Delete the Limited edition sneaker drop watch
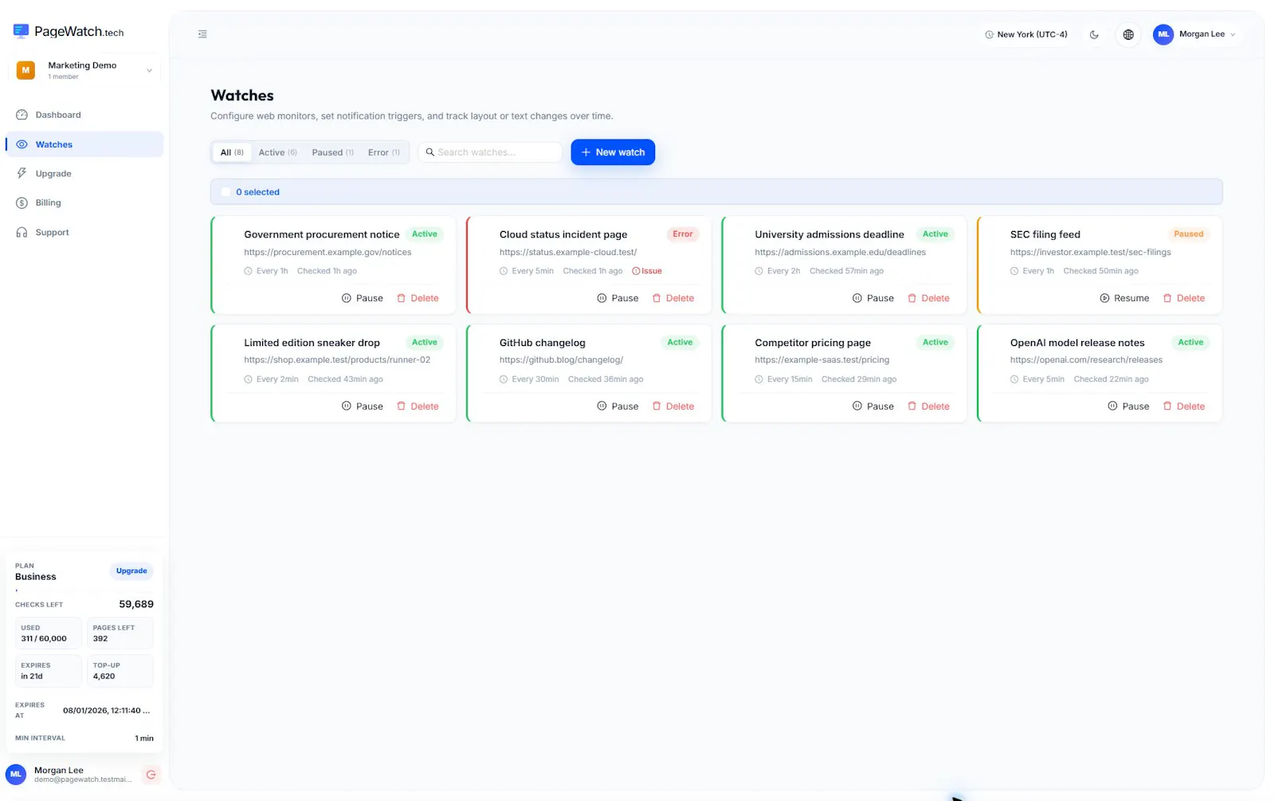 [418, 406]
